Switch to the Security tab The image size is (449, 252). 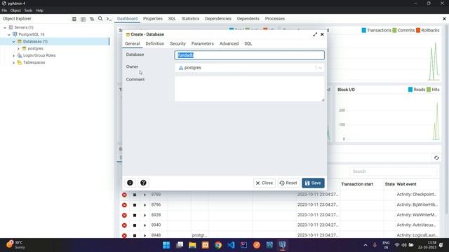point(177,43)
